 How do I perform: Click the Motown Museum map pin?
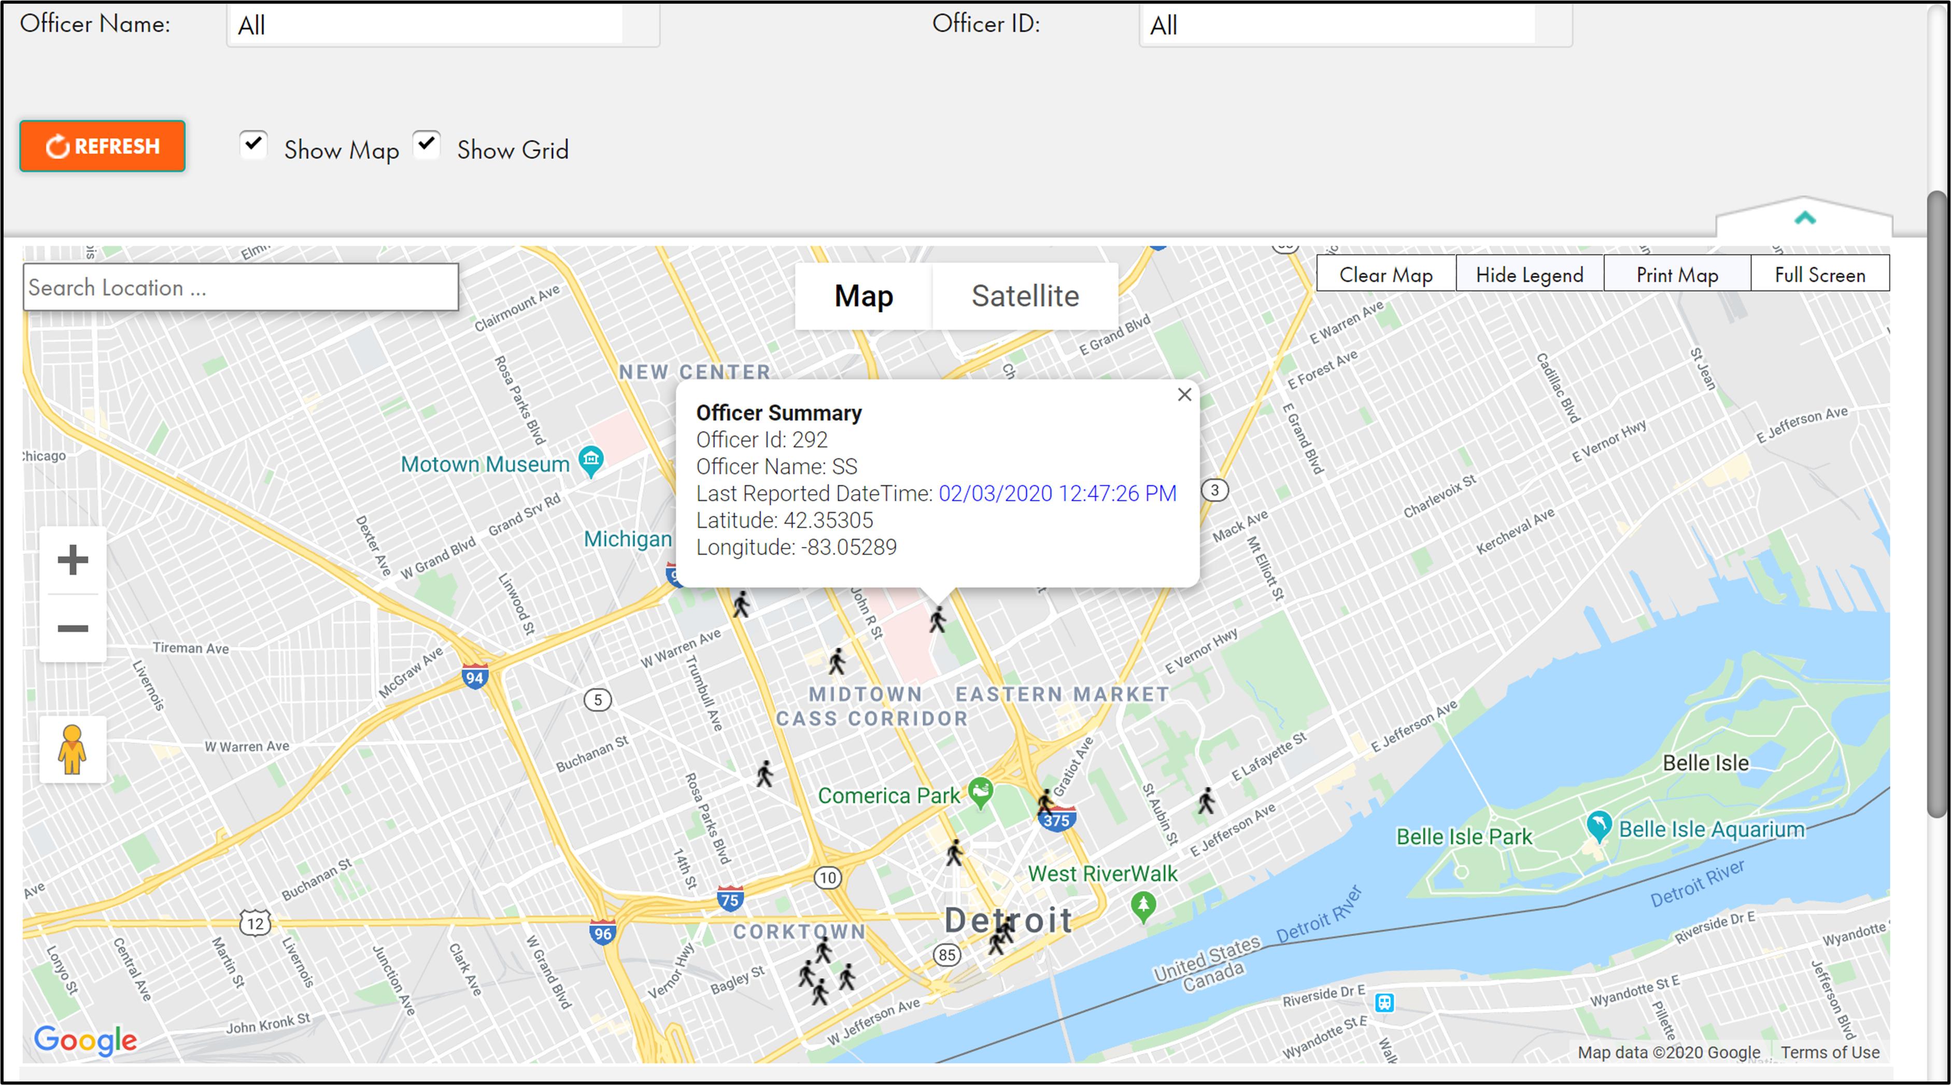pyautogui.click(x=591, y=461)
